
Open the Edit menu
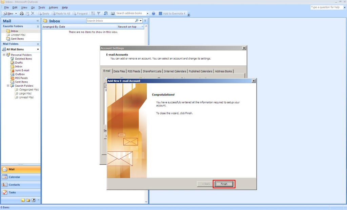pos(15,7)
